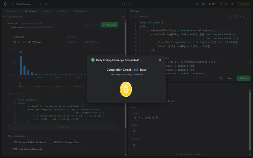Open 3731. Find Missing Elements

point(27,149)
